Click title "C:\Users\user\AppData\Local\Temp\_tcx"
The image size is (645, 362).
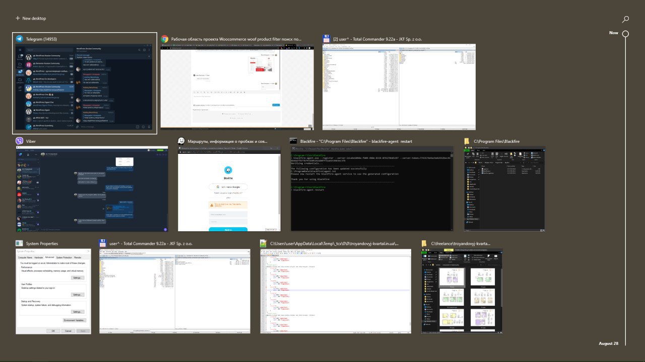coord(334,244)
